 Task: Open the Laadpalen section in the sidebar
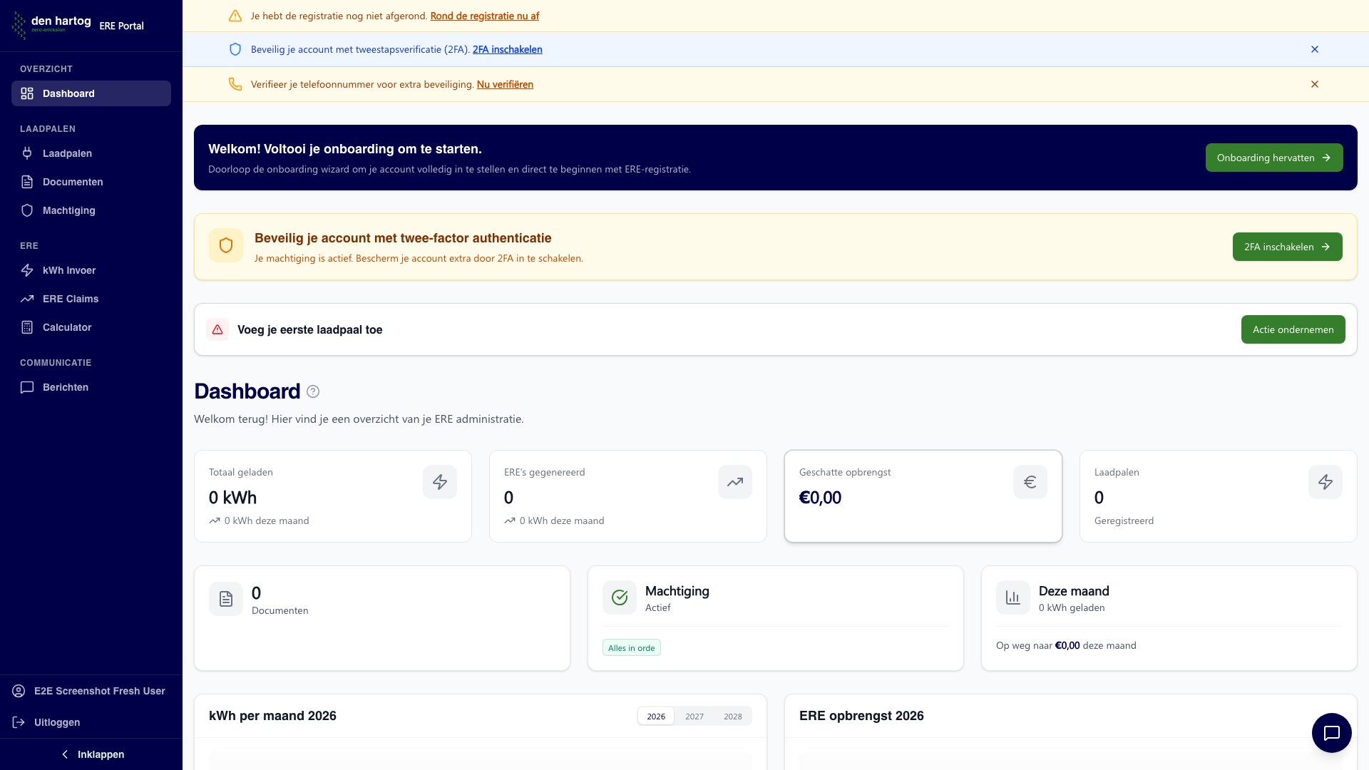(x=67, y=153)
